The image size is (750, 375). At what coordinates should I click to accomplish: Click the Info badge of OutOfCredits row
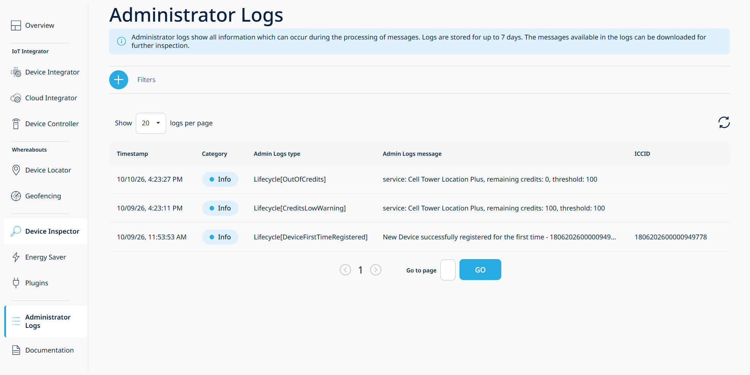pyautogui.click(x=220, y=179)
